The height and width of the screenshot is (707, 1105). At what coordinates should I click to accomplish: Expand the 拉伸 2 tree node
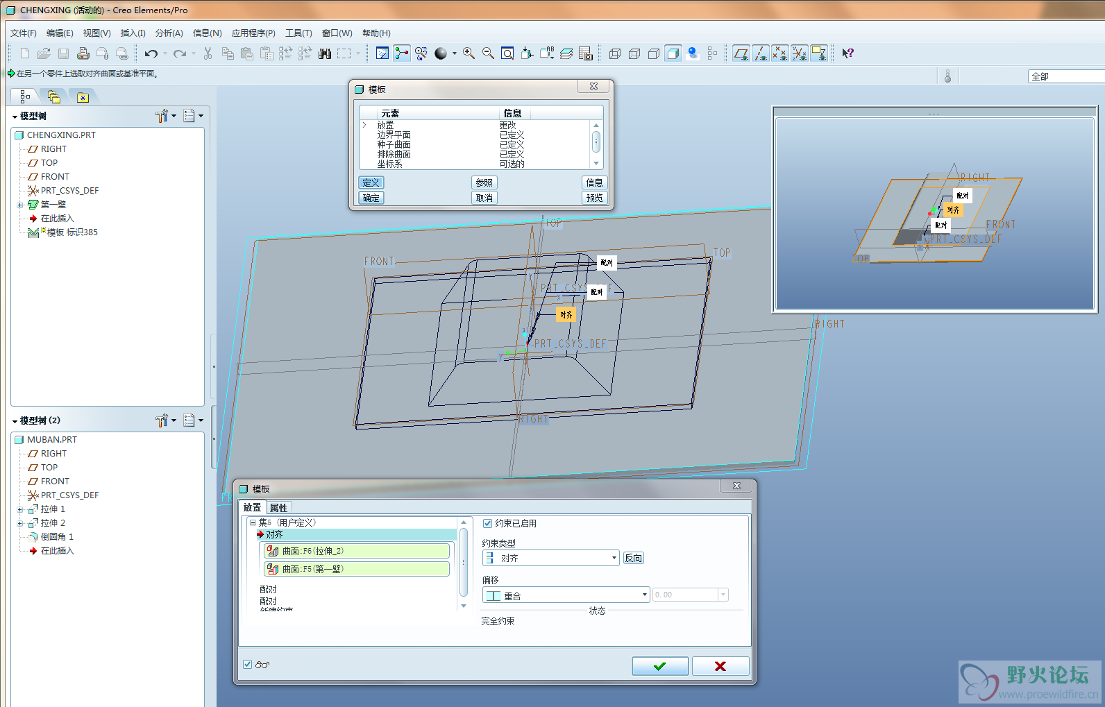click(x=20, y=523)
